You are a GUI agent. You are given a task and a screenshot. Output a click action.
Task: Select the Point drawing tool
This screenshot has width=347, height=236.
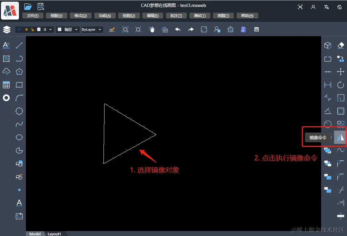(19, 190)
